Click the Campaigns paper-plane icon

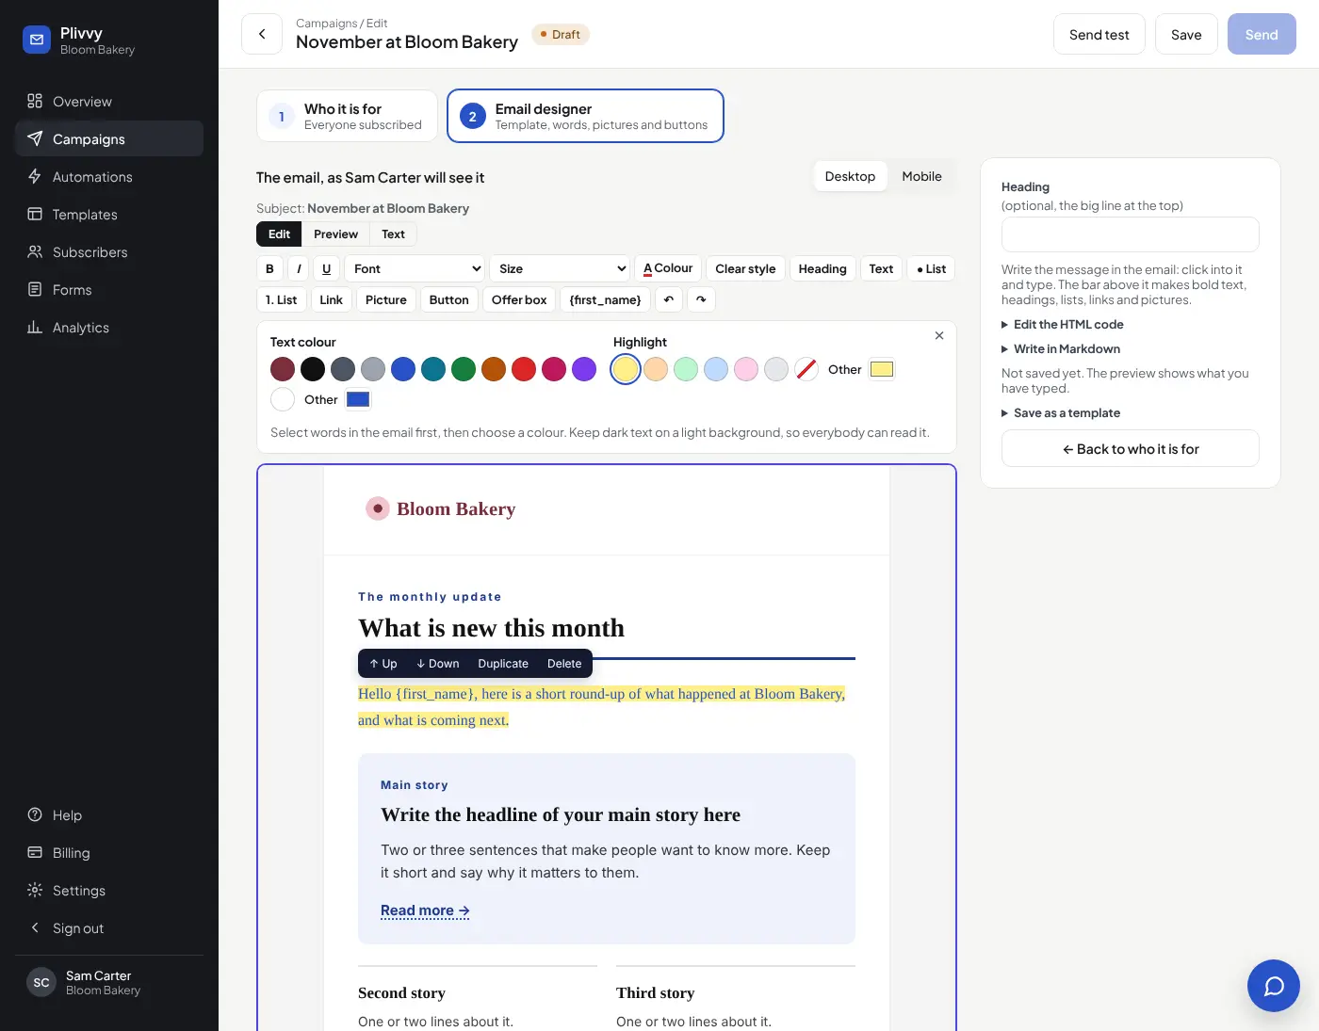[35, 138]
